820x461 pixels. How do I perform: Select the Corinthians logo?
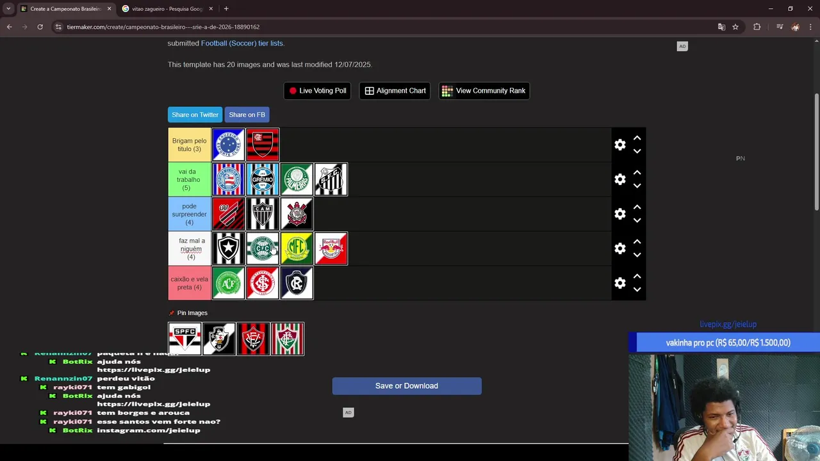pyautogui.click(x=297, y=214)
